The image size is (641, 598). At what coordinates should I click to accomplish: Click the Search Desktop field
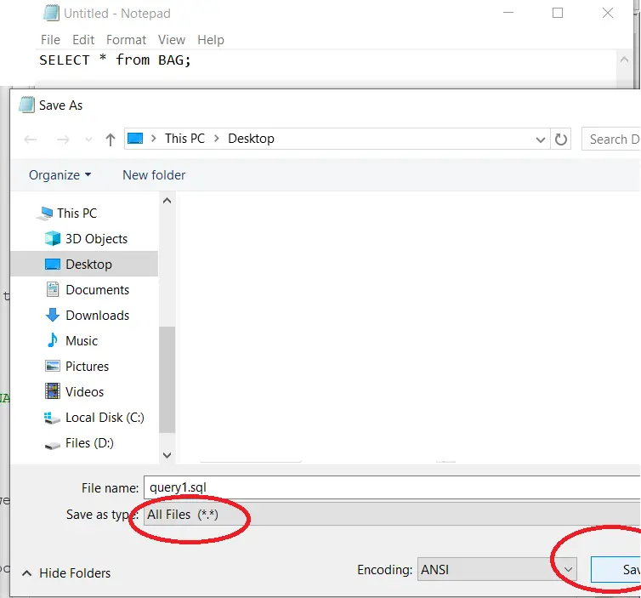click(x=611, y=139)
